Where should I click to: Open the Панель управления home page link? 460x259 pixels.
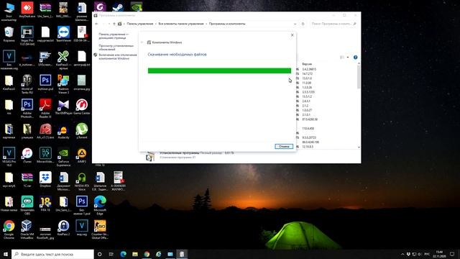114,36
